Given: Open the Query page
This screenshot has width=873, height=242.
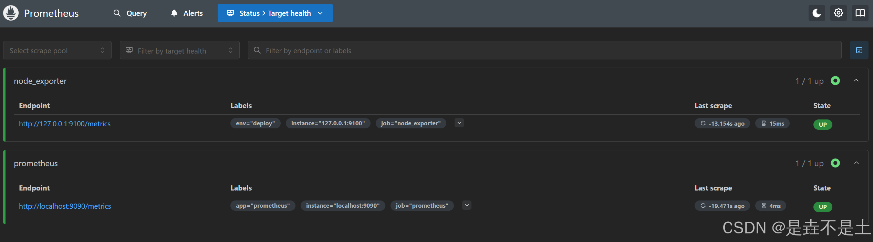Looking at the screenshot, I should click(130, 13).
